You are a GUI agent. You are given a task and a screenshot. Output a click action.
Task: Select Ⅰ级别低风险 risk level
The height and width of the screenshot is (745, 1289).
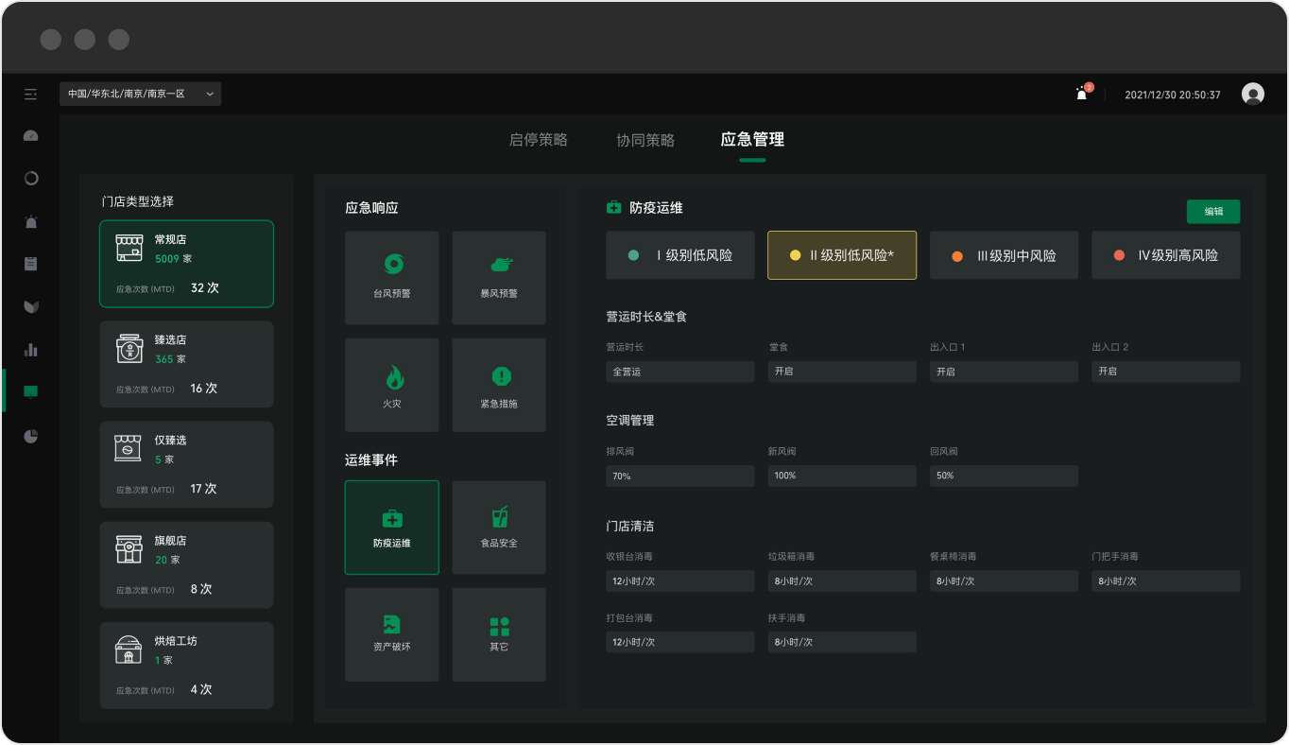pyautogui.click(x=680, y=255)
